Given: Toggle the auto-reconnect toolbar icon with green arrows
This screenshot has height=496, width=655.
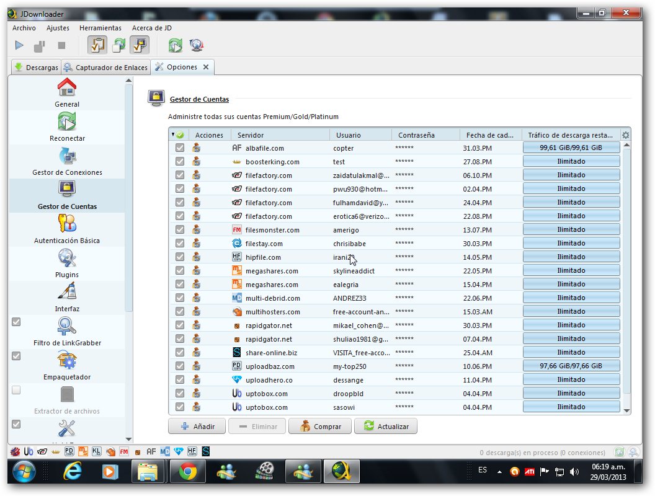Looking at the screenshot, I should coord(118,45).
